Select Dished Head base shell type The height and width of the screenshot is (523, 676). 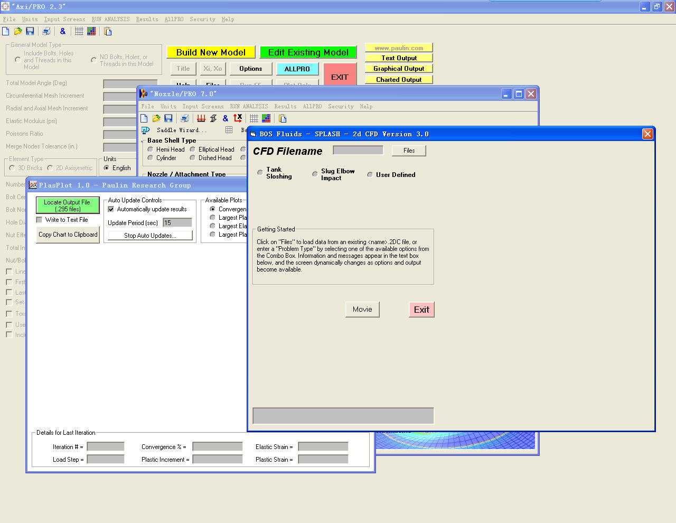(193, 158)
